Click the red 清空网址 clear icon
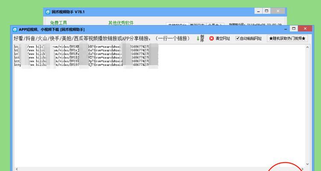321x171 pixels. pyautogui.click(x=211, y=38)
